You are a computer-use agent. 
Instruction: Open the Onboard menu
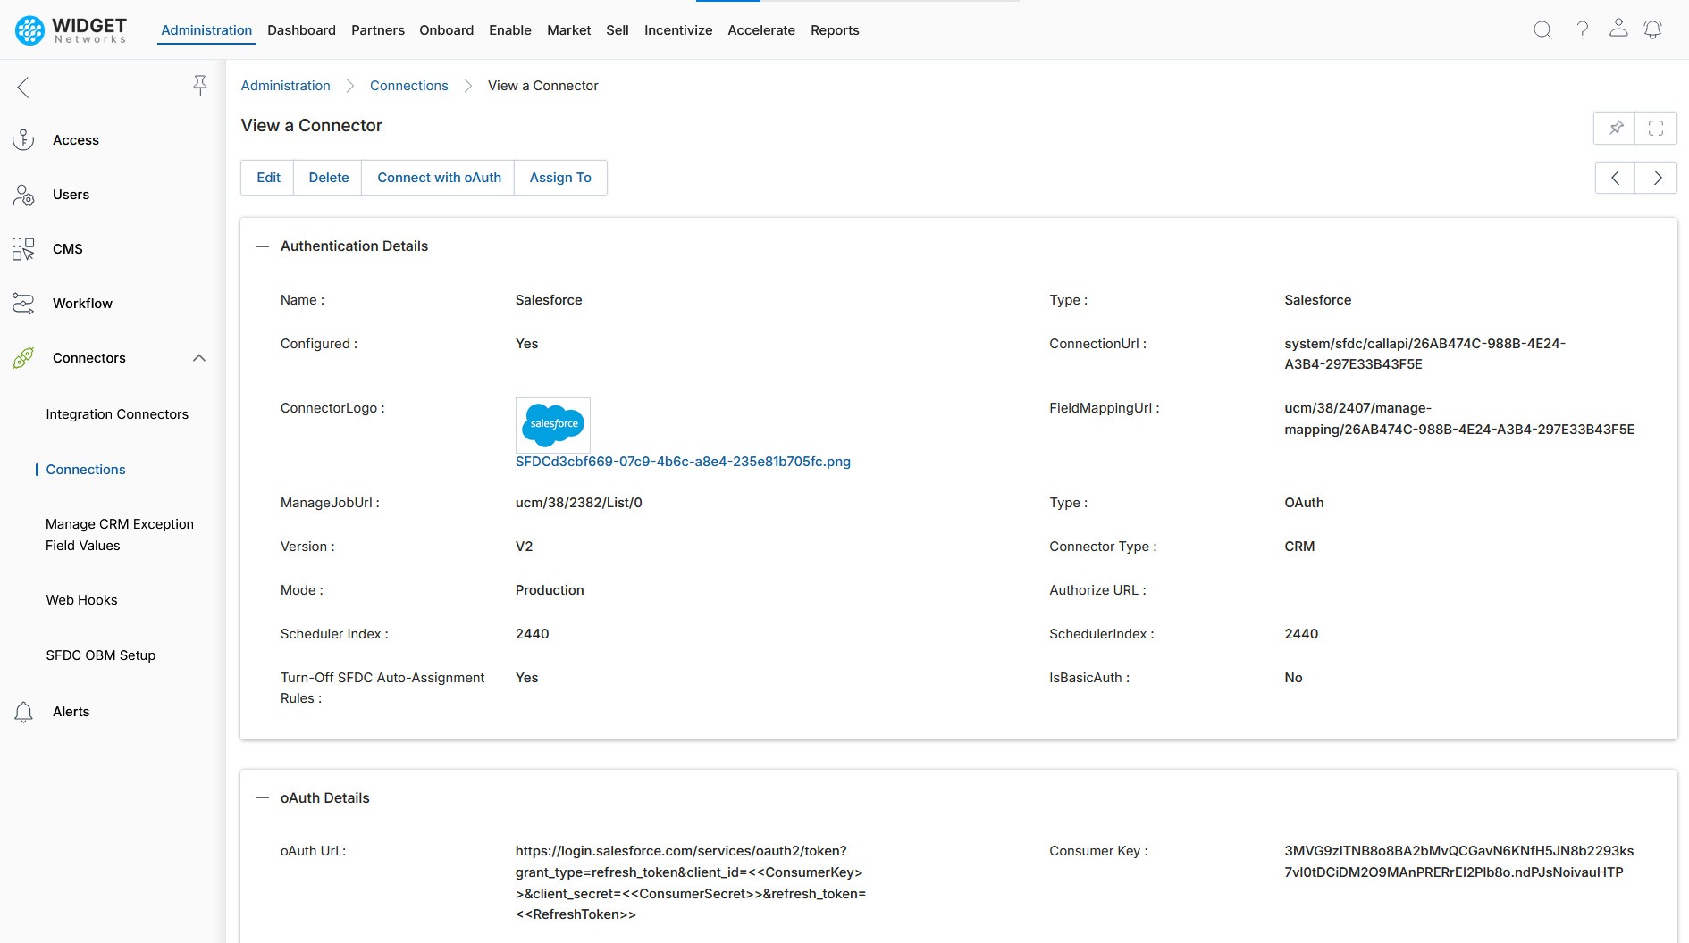tap(447, 30)
